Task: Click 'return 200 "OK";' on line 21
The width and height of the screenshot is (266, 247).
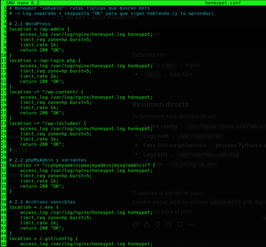Action: 42,113
